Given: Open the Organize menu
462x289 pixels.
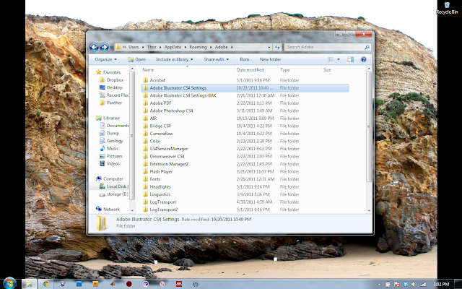Looking at the screenshot, I should click(106, 59).
